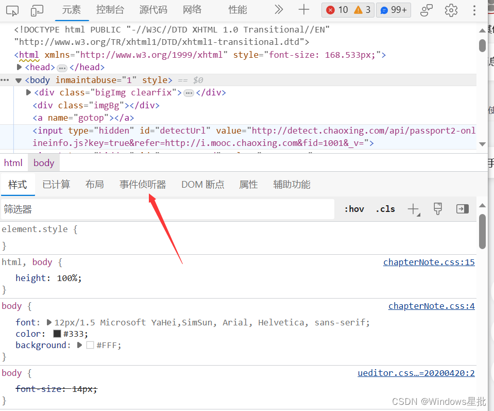Add a new tool with the plus icon
The width and height of the screenshot is (494, 411).
point(304,10)
